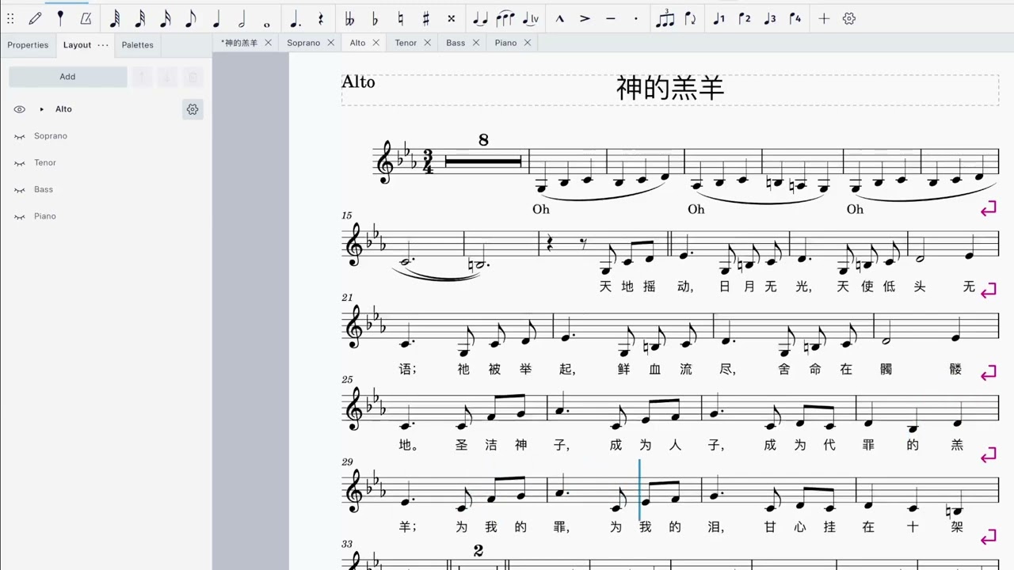Open the tuplet menu icon

click(665, 18)
